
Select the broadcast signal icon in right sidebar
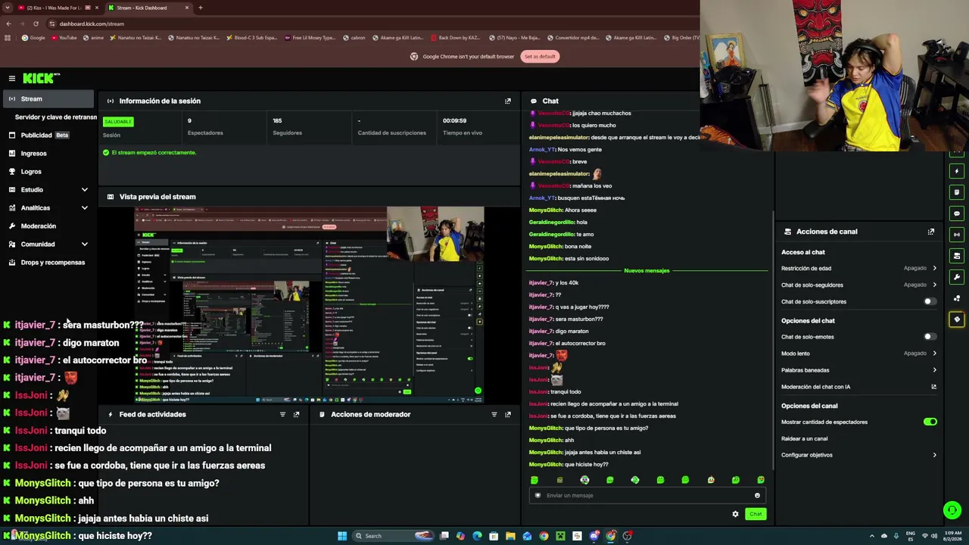tap(957, 235)
